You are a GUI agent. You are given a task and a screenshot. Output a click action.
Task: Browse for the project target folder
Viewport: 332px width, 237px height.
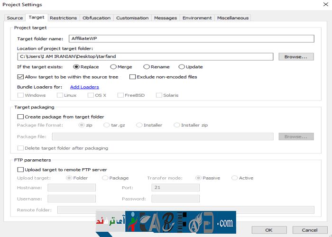click(296, 57)
